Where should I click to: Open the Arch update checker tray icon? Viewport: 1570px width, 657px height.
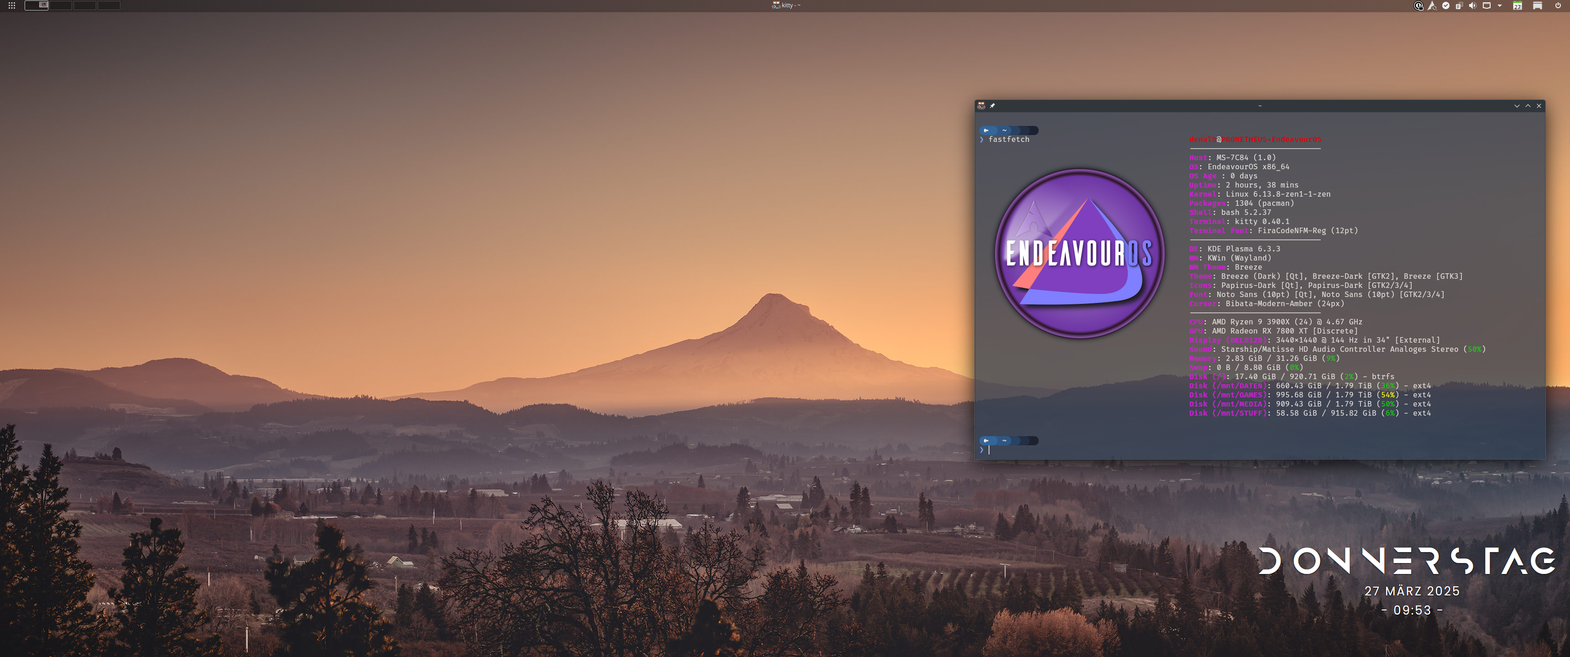click(x=1432, y=5)
